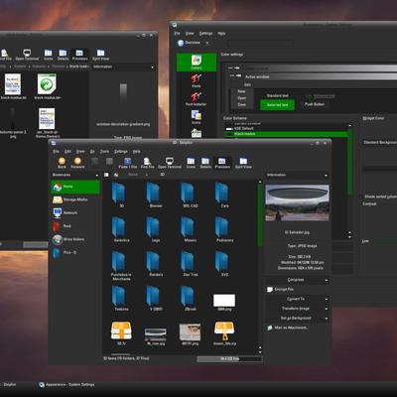Select Storage Media in the Bookmarks panel
Screen dimensions: 397x397
75,199
